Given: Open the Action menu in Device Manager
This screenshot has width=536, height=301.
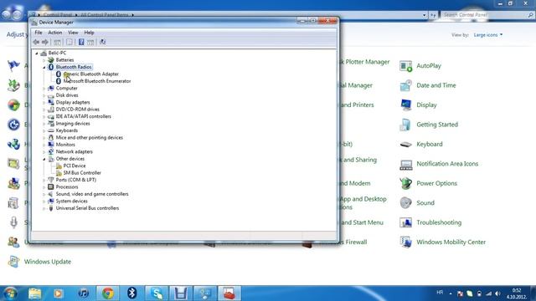Looking at the screenshot, I should pyautogui.click(x=54, y=33).
